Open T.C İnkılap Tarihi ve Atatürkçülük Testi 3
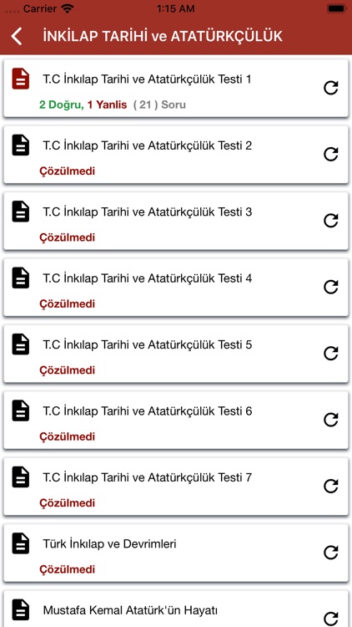This screenshot has width=352, height=627. coord(148,212)
